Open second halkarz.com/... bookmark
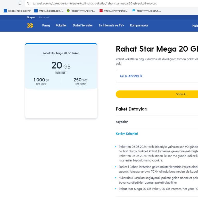 tap(49, 11)
